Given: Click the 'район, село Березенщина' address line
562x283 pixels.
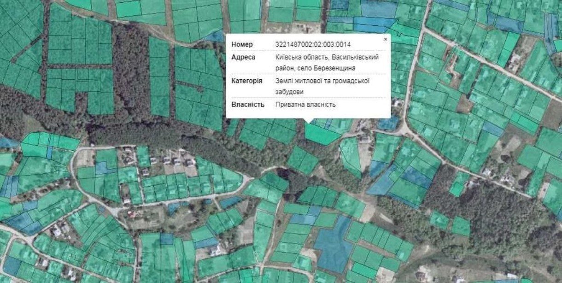Looking at the screenshot, I should point(316,68).
